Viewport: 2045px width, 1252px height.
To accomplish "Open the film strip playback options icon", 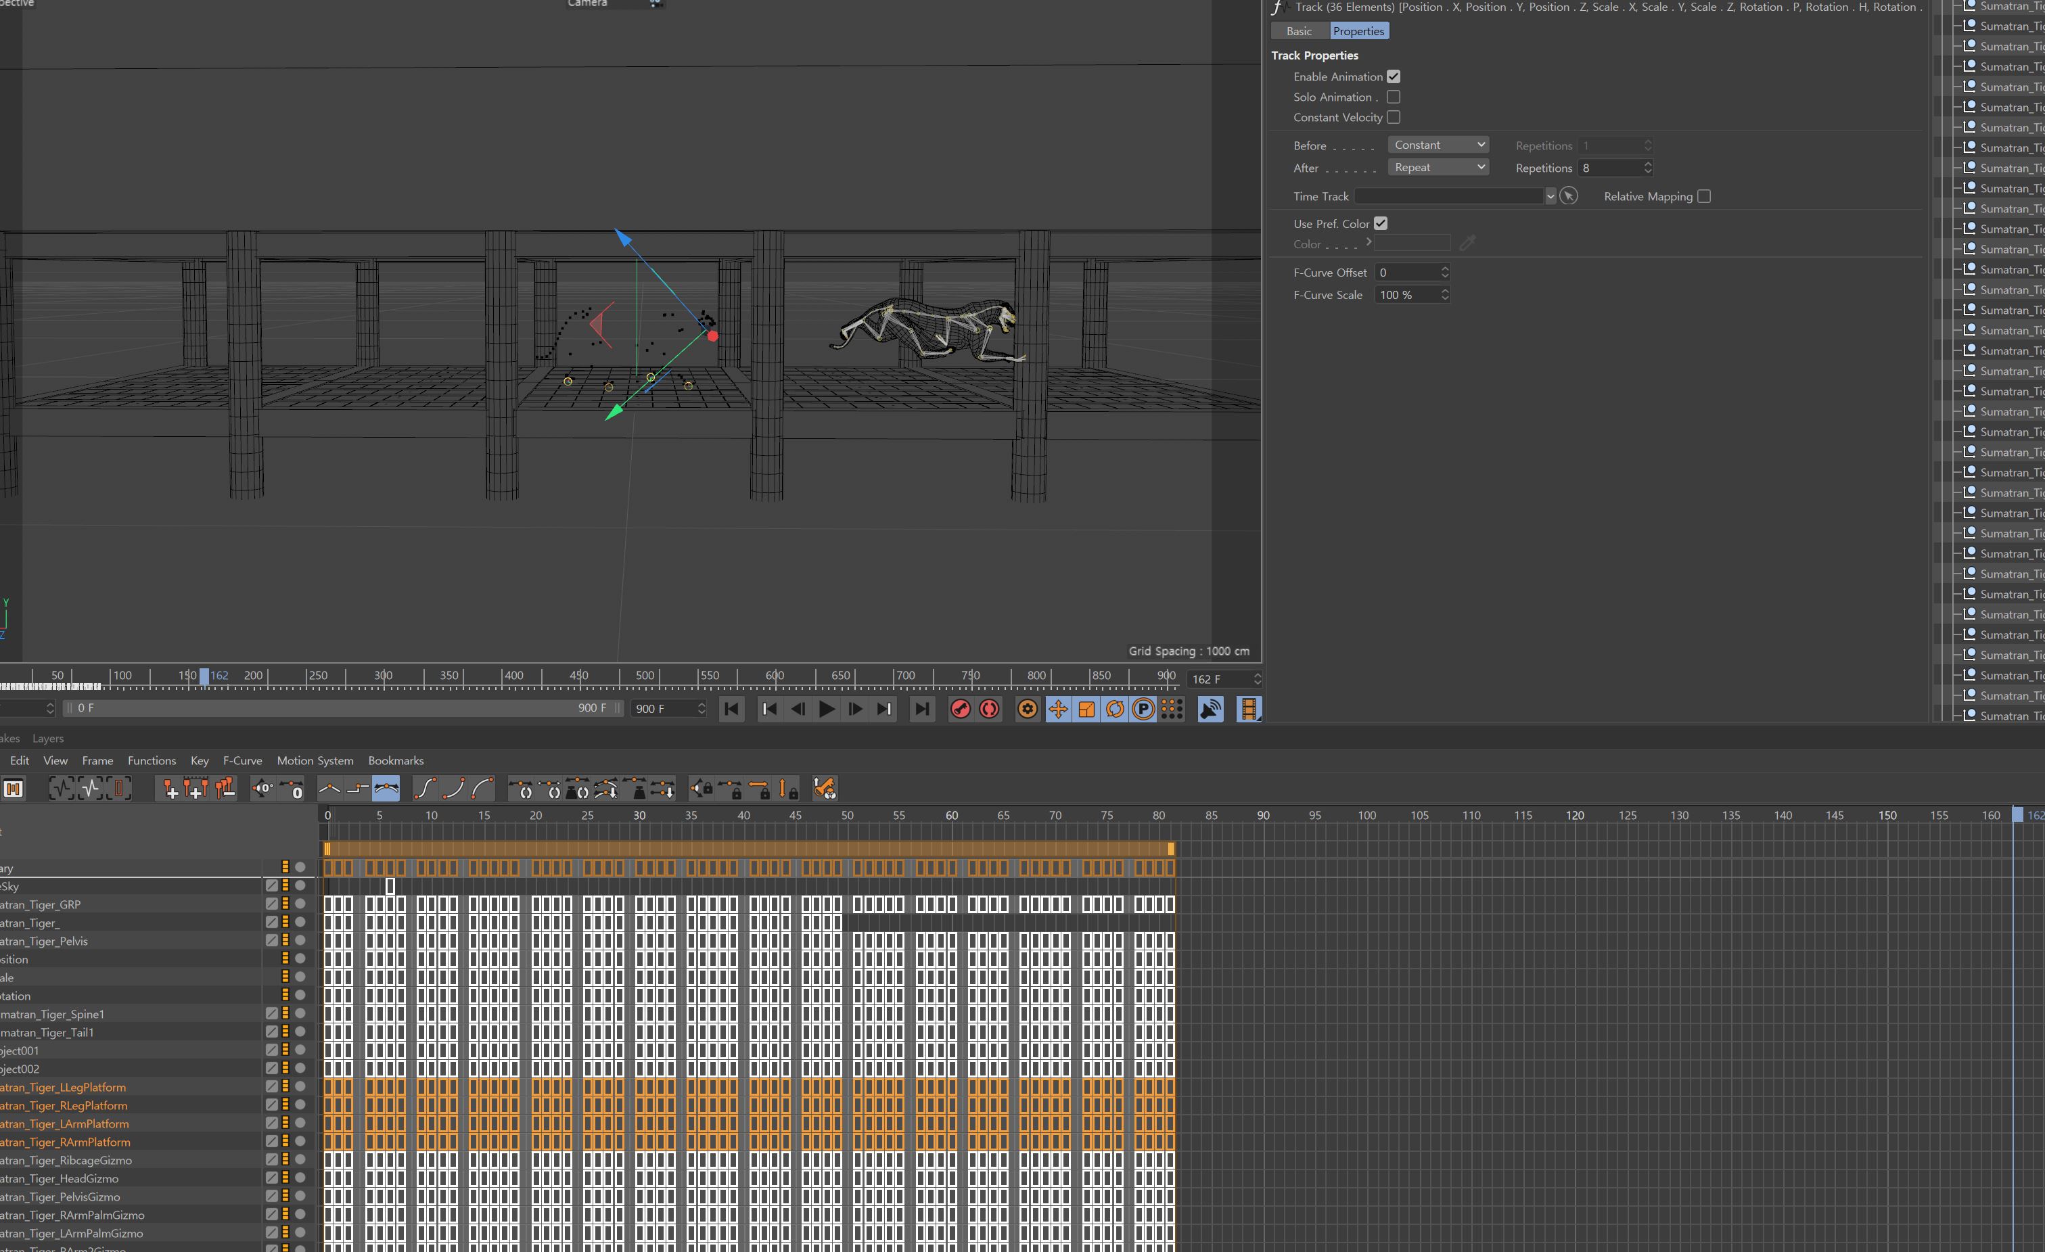I will [x=1249, y=709].
